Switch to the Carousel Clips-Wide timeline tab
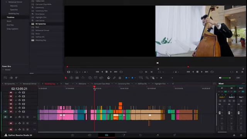Image resolution: width=247 pixels, height=139 pixels. click(x=102, y=84)
